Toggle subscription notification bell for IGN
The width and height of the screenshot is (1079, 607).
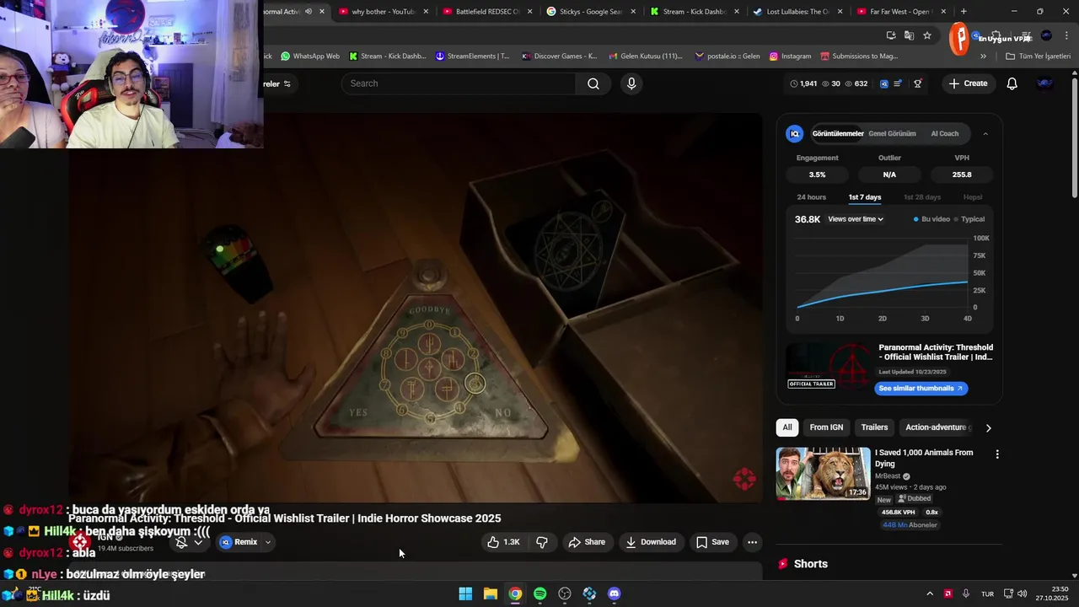(188, 542)
